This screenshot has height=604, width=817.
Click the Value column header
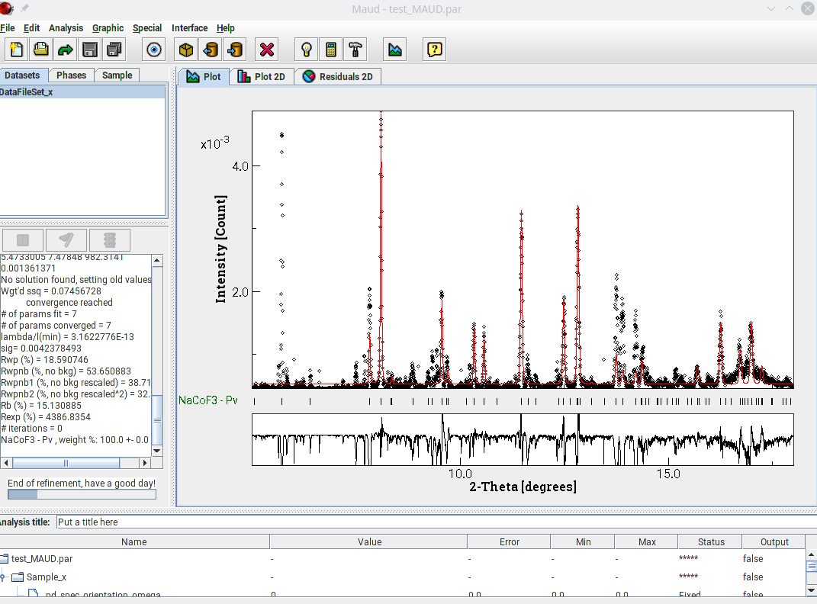(369, 542)
